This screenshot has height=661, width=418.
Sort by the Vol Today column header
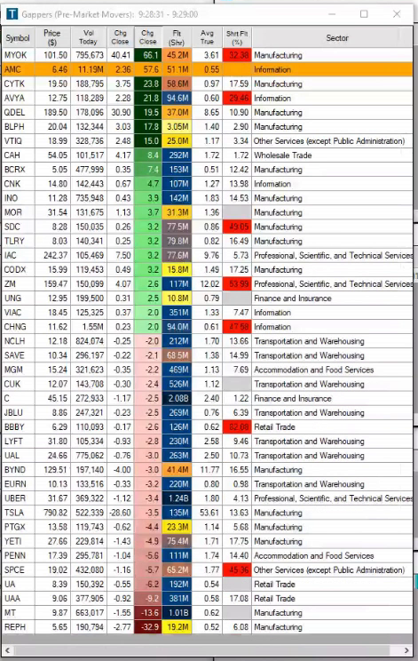pyautogui.click(x=88, y=38)
